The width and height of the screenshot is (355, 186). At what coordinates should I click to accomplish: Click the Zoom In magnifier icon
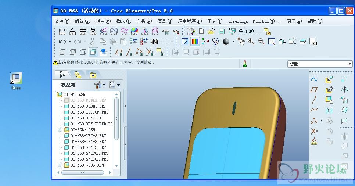click(x=251, y=42)
